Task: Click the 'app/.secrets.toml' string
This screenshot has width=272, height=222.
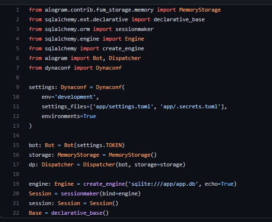Action: pos(190,106)
